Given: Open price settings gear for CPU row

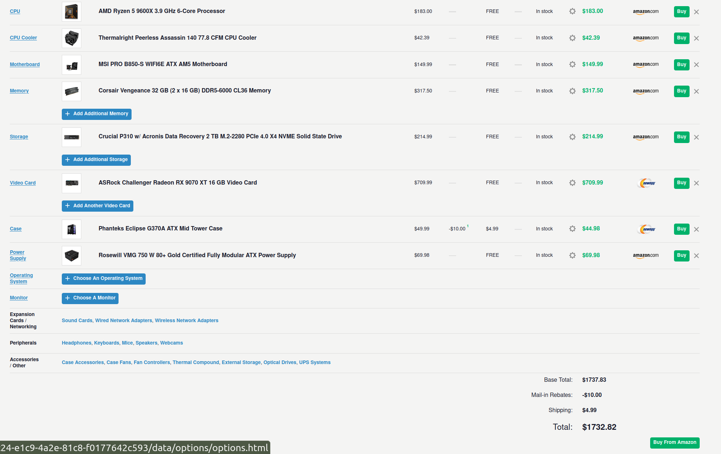Looking at the screenshot, I should pyautogui.click(x=572, y=11).
